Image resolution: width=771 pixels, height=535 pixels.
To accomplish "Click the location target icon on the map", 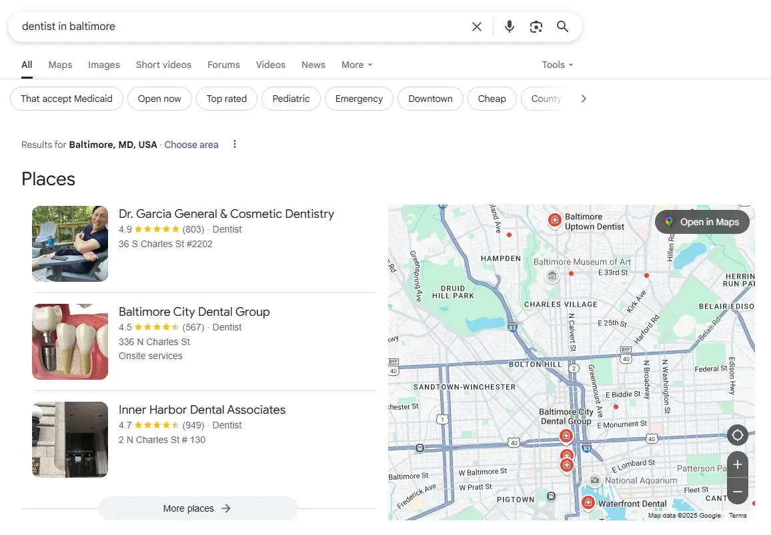I will pyautogui.click(x=738, y=435).
